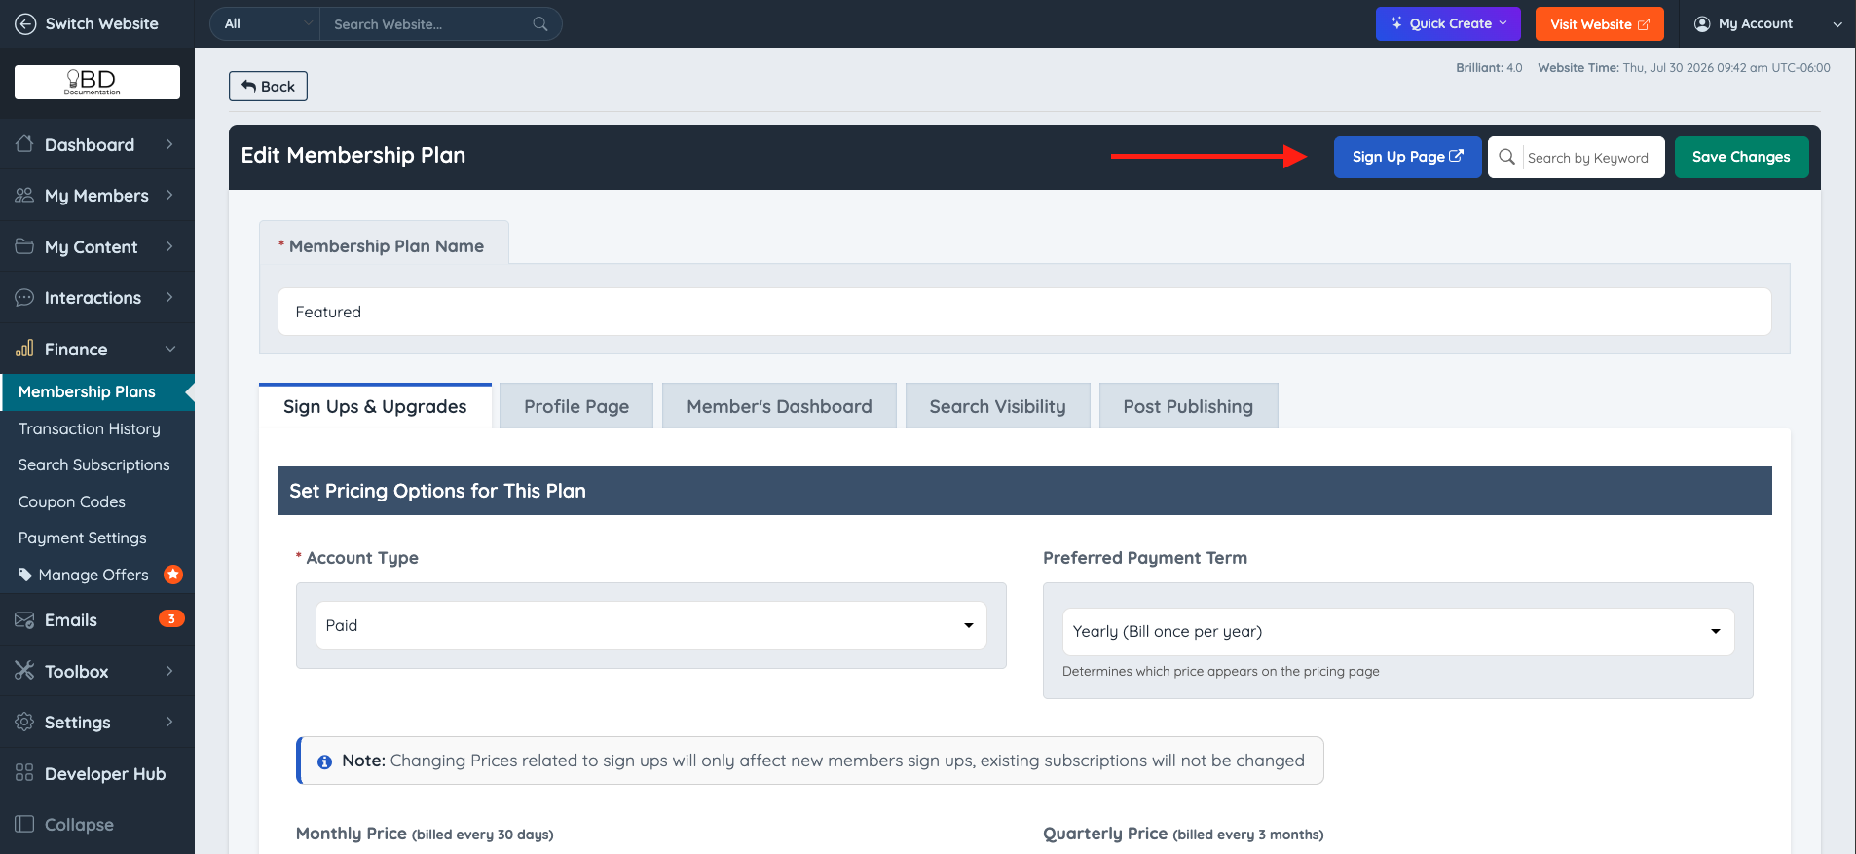Click the "Quarterly Price" label
The image size is (1856, 854).
1105,834
